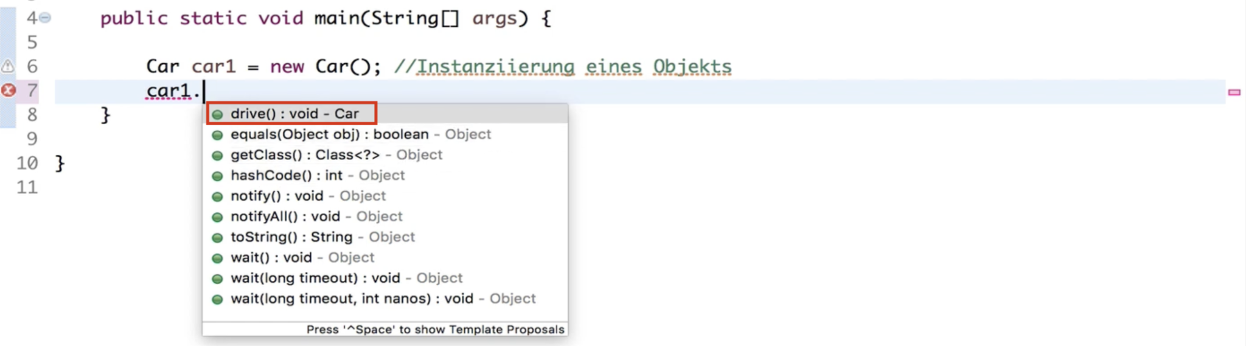
Task: Click the "new" keyword on line 6
Action: 287,66
